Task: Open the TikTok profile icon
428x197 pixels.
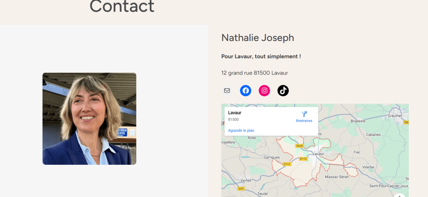Action: 283,90
